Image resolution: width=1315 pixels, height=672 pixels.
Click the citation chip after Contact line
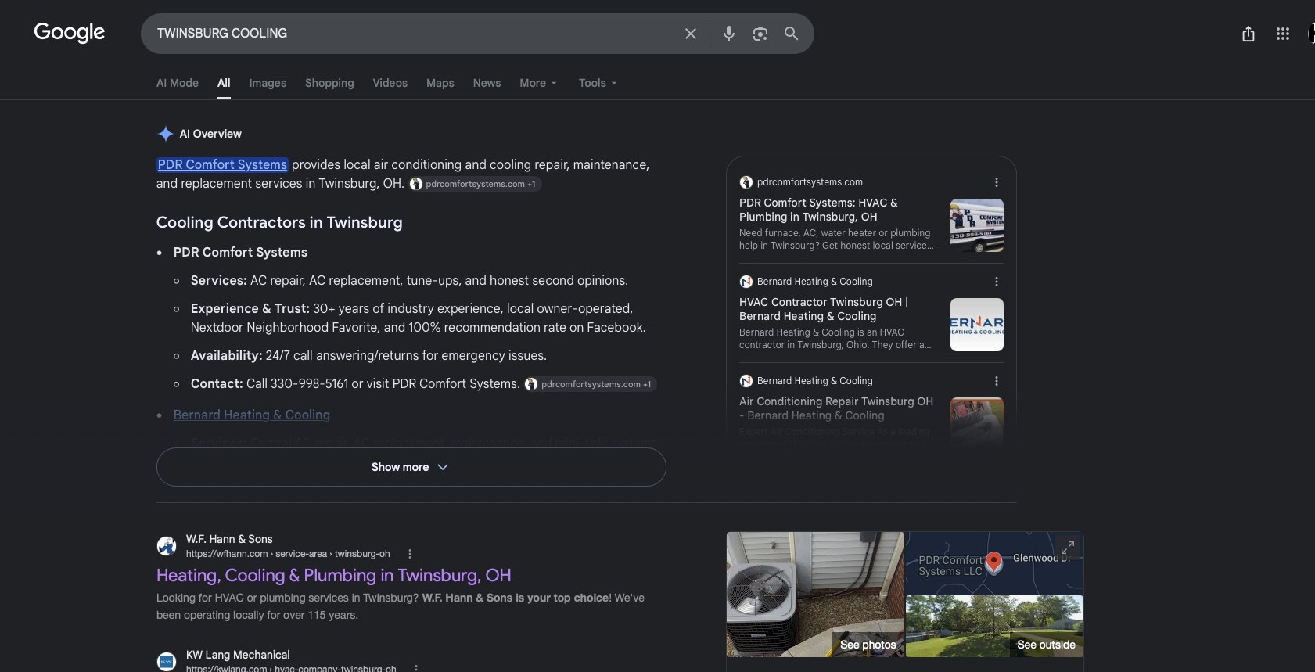(591, 384)
